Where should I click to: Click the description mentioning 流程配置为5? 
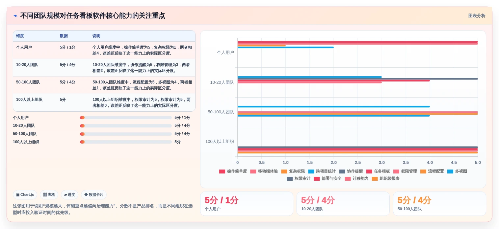click(142, 85)
